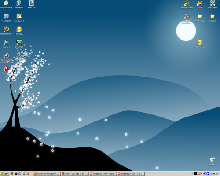Image resolution: width=220 pixels, height=176 pixels.
Task: Open Microsoft Visual Studio shortcut
Action: [187, 19]
